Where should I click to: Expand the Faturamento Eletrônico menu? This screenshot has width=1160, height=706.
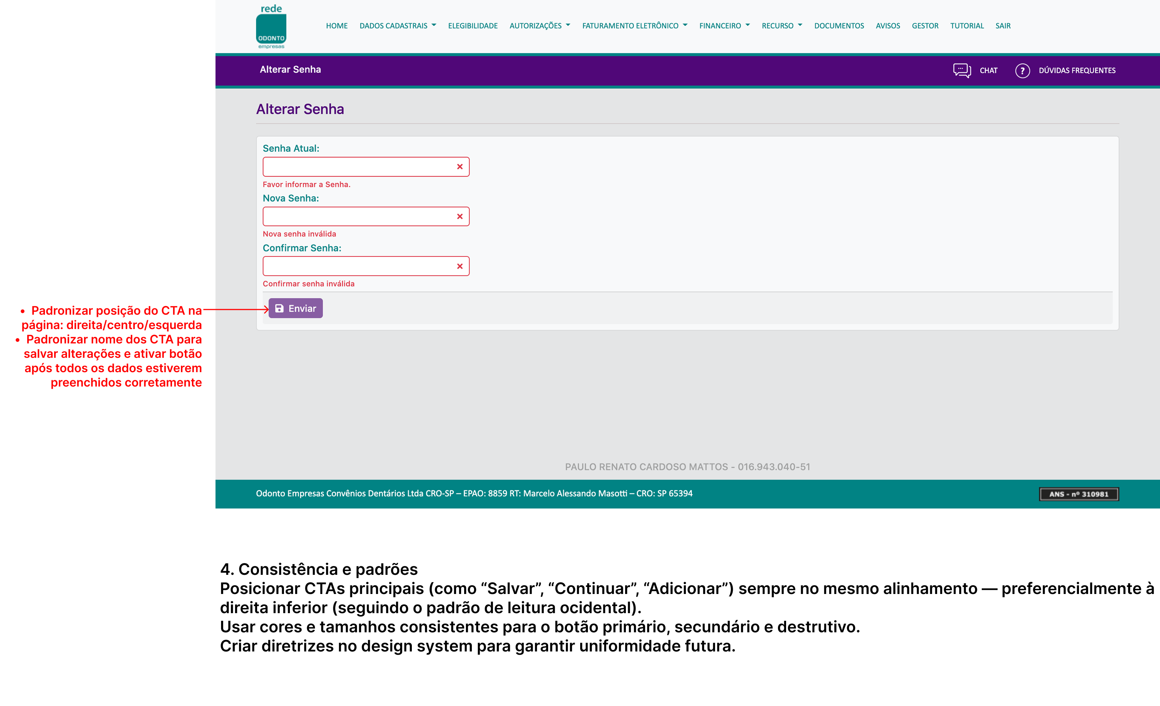tap(634, 26)
